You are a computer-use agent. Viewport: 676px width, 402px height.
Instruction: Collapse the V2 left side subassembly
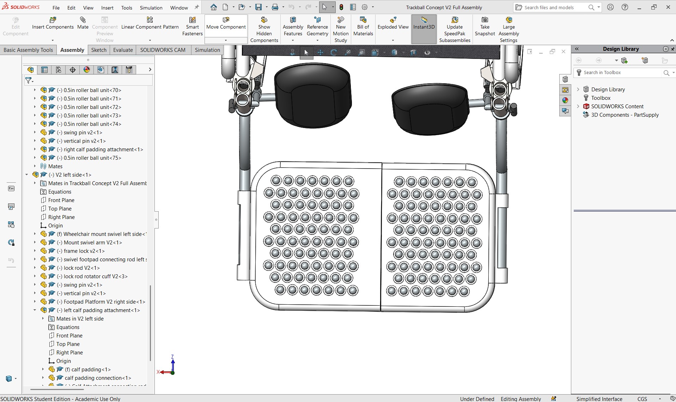27,175
